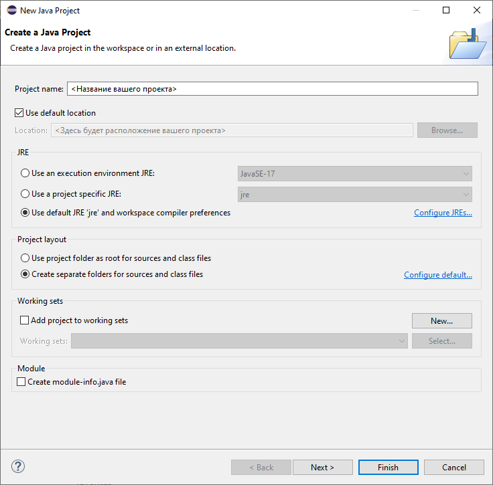Viewport: 493px width, 485px height.
Task: Open the Configure JREs... link
Action: 443,213
